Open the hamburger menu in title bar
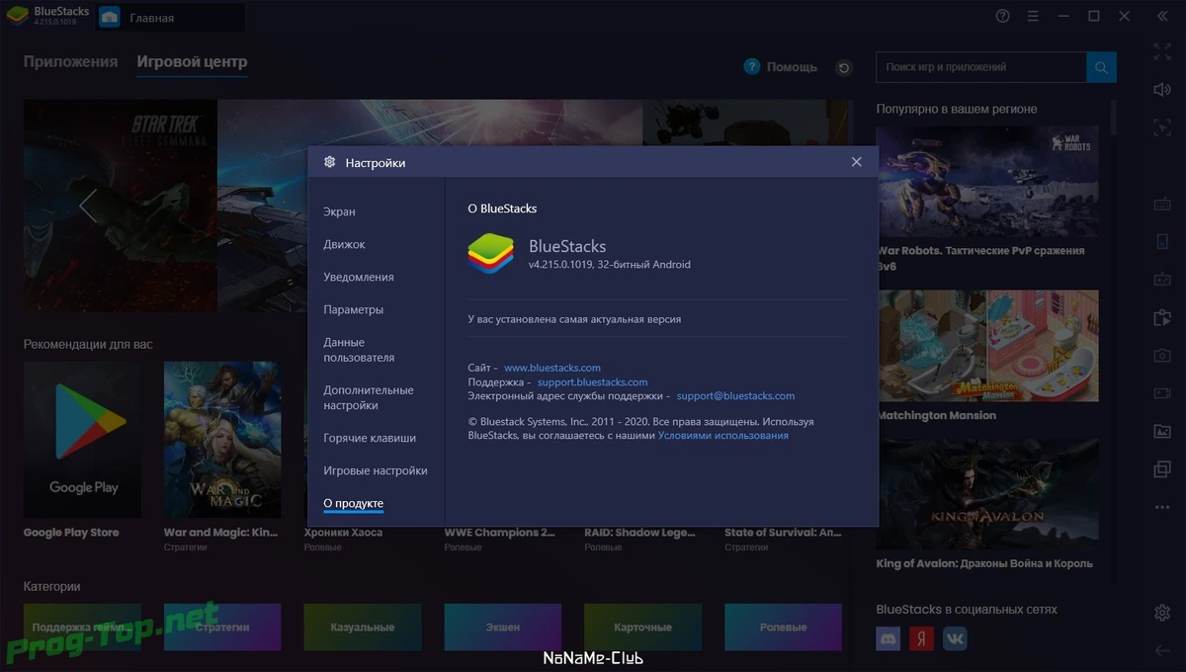 (x=1033, y=16)
